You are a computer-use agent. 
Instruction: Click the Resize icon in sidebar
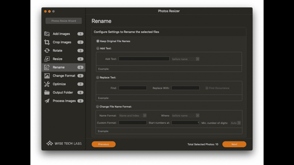47,59
